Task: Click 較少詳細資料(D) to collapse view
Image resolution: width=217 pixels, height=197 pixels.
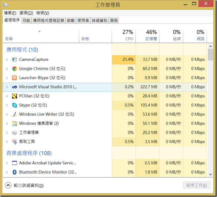Action: click(x=24, y=185)
